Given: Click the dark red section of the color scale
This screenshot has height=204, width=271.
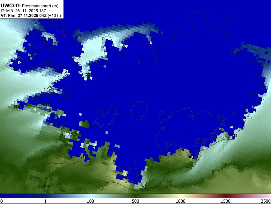Looking at the screenshot, I should [226, 196].
